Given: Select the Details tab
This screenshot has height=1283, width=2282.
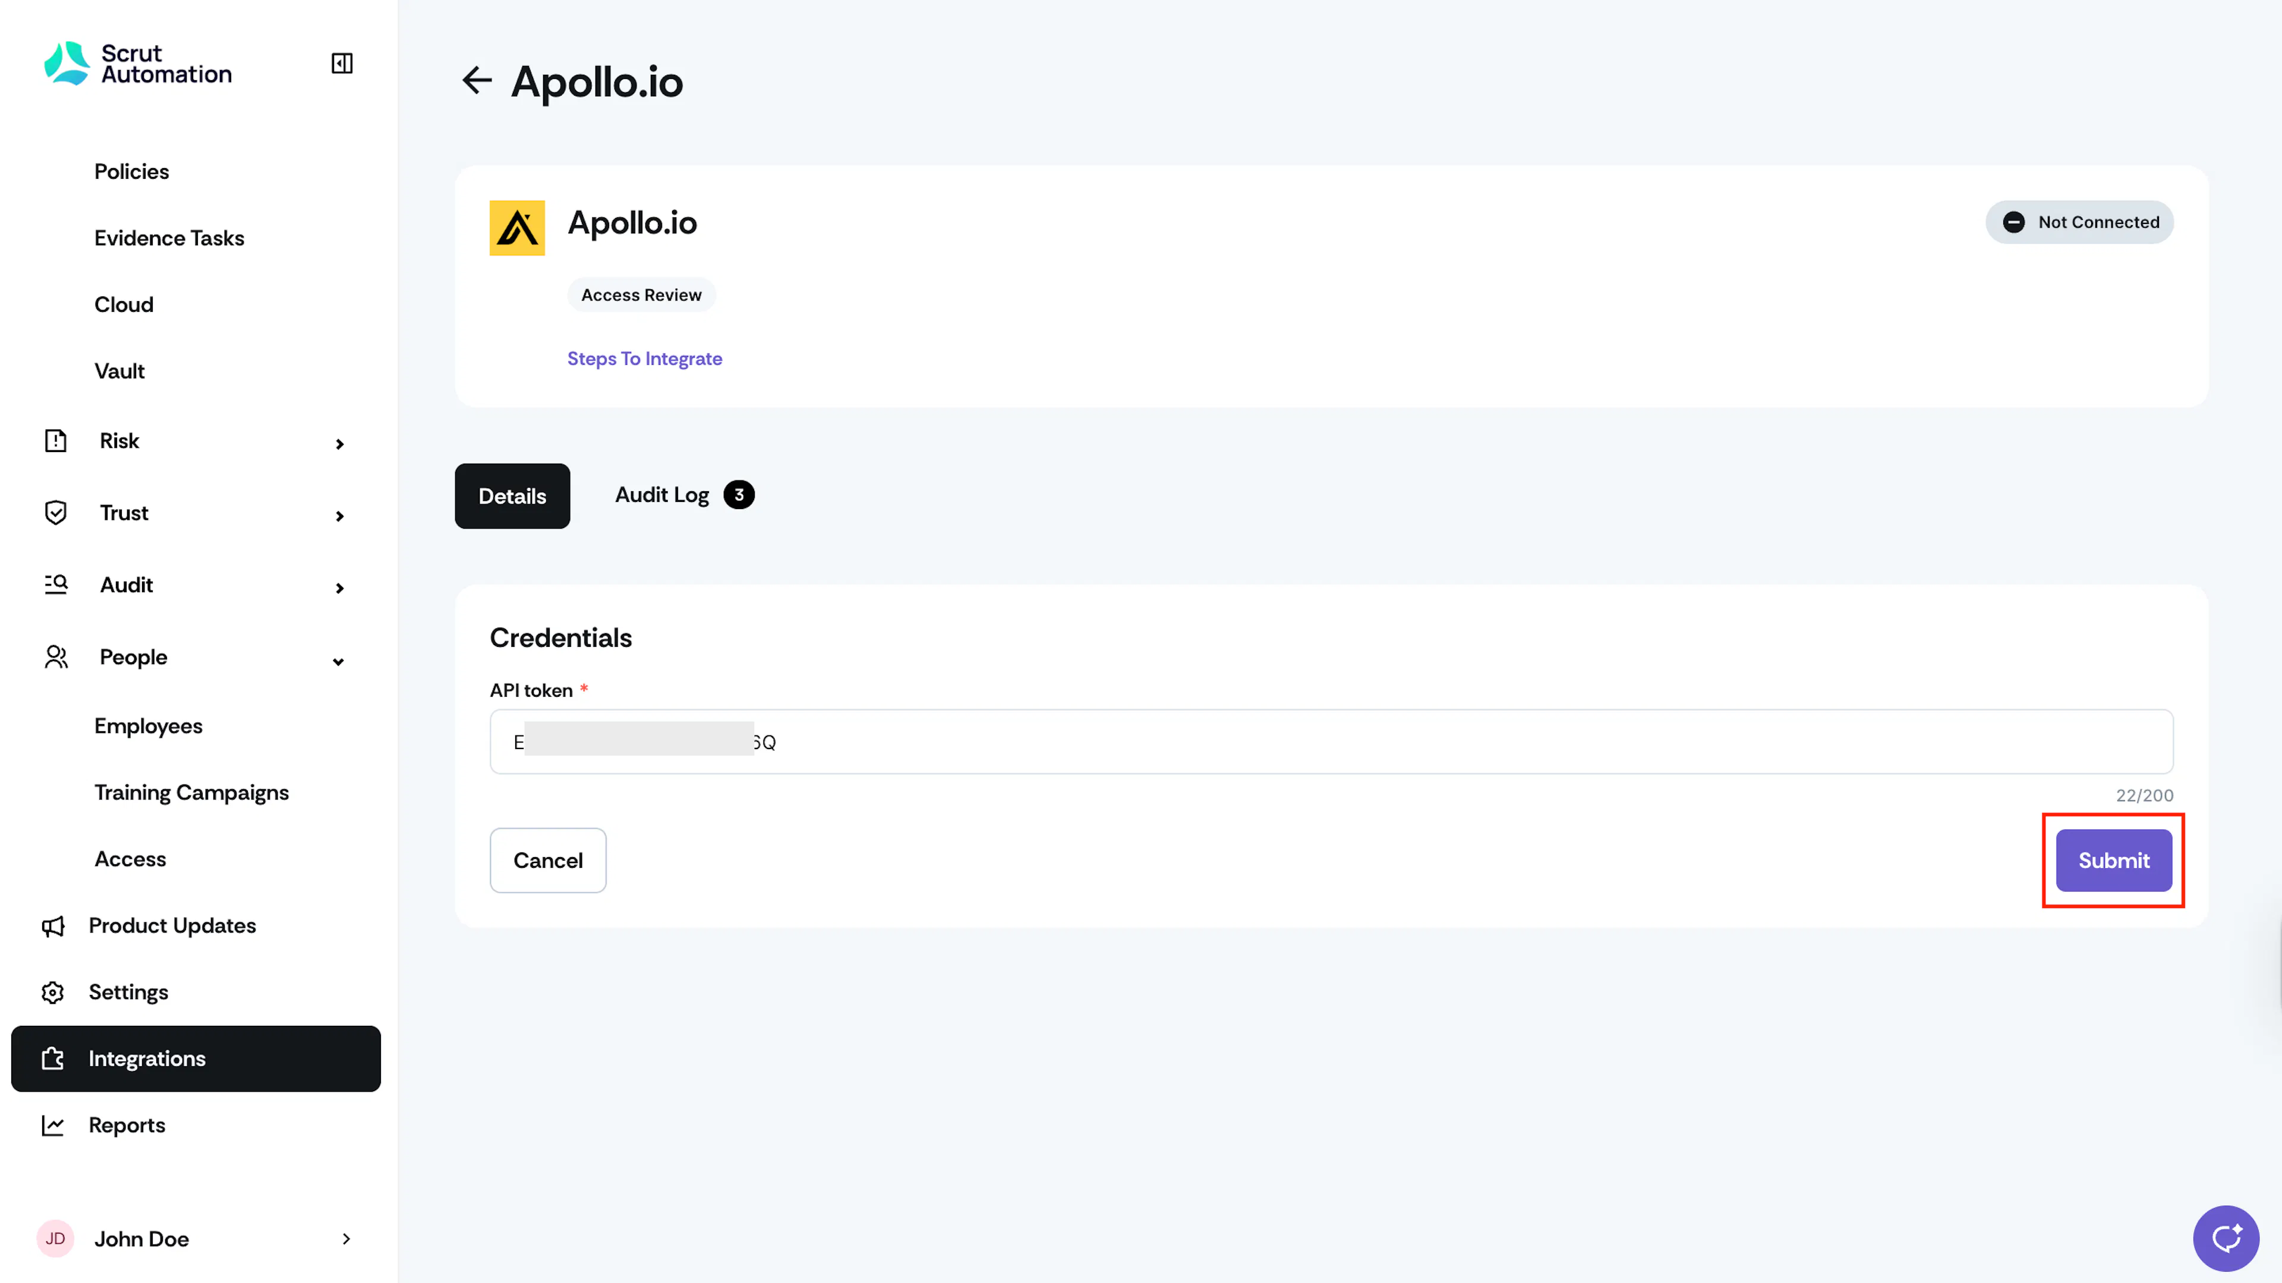Looking at the screenshot, I should coord(512,496).
